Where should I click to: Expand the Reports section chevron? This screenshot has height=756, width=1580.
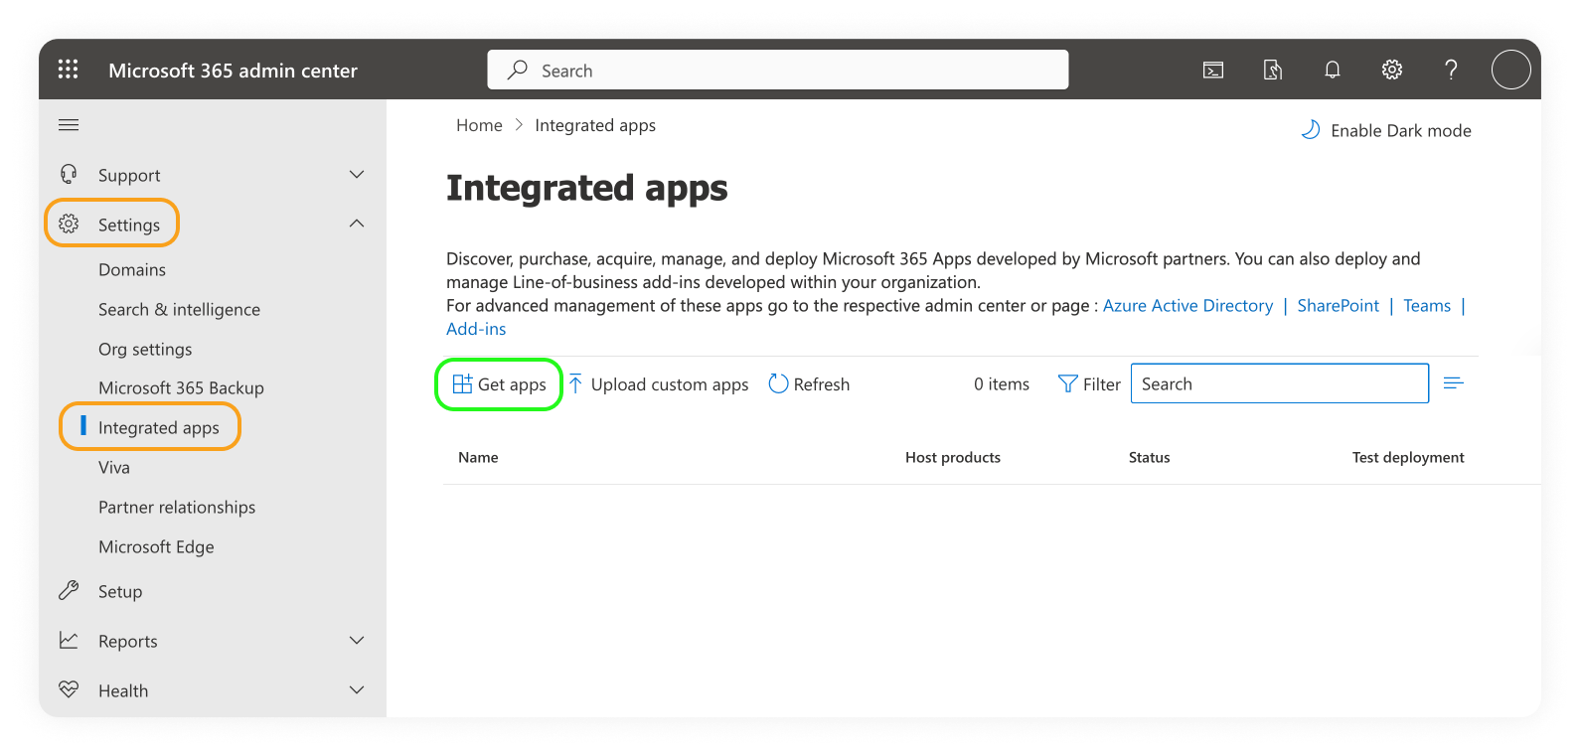click(x=357, y=641)
